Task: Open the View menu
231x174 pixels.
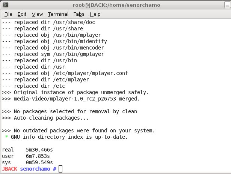Action: pos(37,14)
